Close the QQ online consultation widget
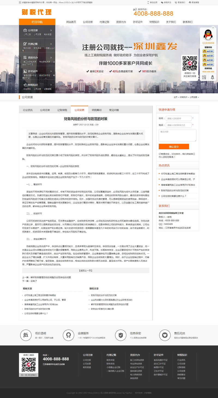Image resolution: width=218 pixels, height=398 pixels. coord(213,28)
